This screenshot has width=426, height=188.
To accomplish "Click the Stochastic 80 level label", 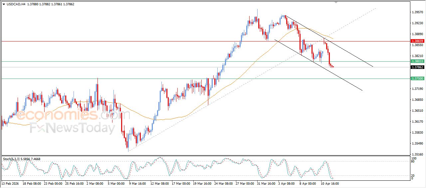I will click(x=413, y=161).
